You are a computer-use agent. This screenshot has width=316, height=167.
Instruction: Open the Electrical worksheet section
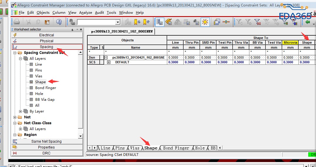coord(47,35)
